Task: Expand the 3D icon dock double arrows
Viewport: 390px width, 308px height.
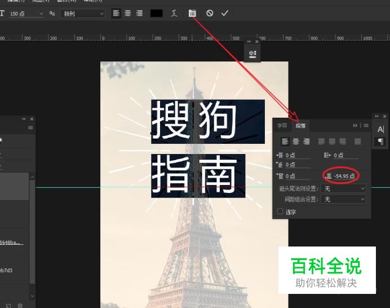Action: (x=249, y=42)
